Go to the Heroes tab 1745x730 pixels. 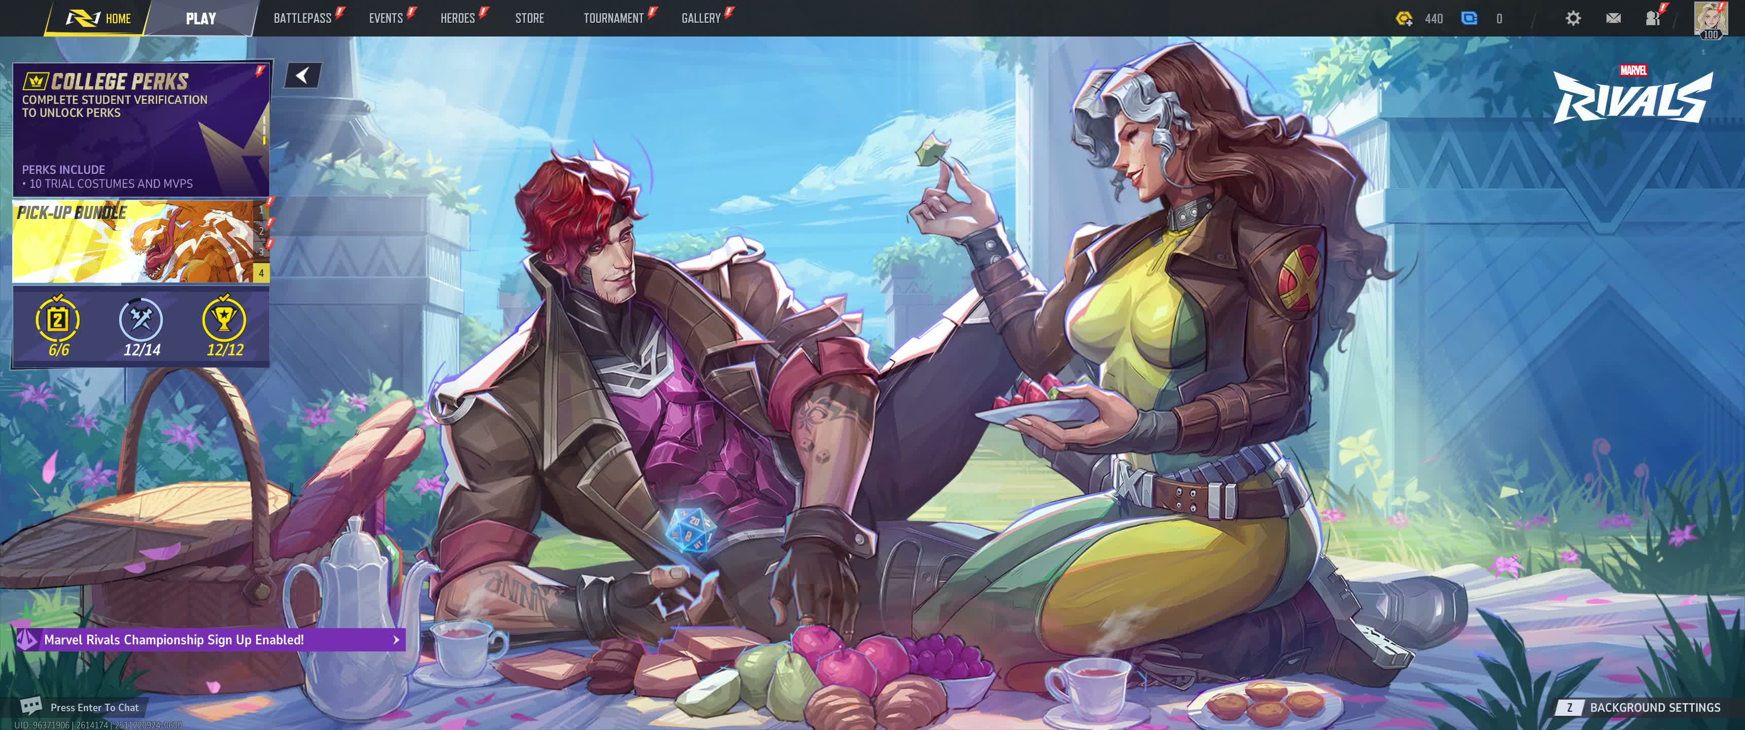[x=457, y=18]
